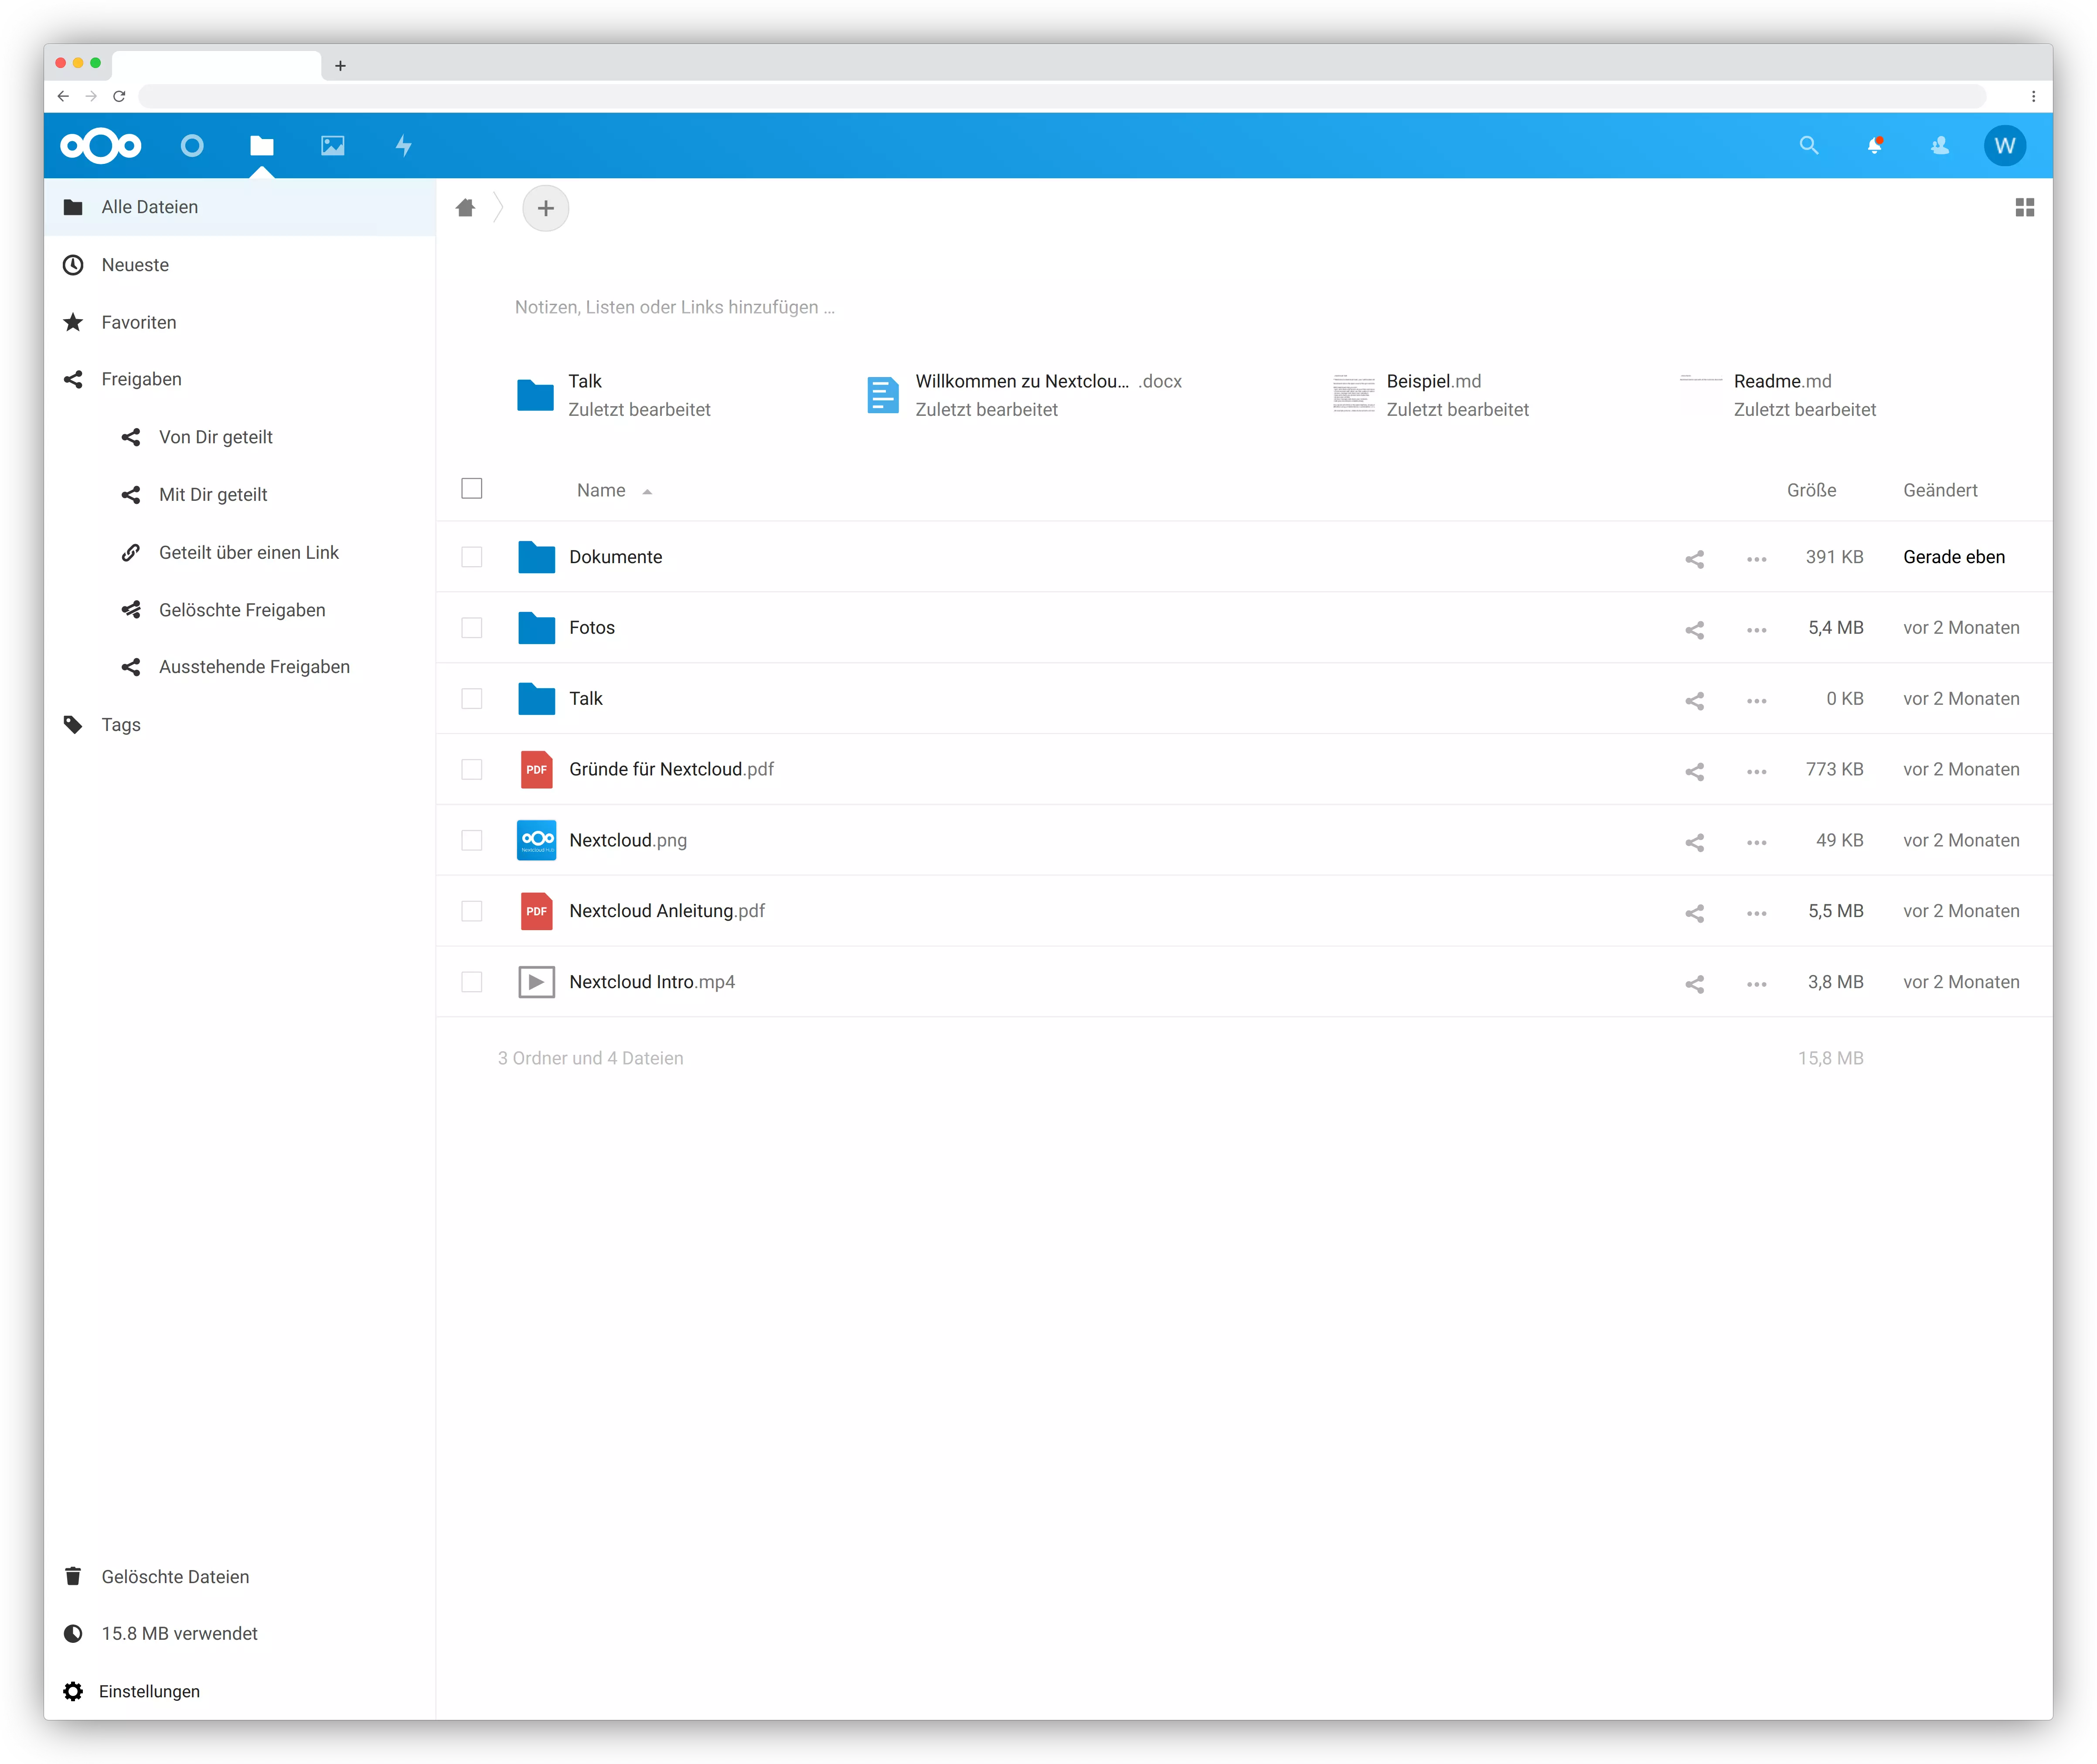Check the Fotos row checkbox
This screenshot has width=2097, height=1764.
point(472,628)
